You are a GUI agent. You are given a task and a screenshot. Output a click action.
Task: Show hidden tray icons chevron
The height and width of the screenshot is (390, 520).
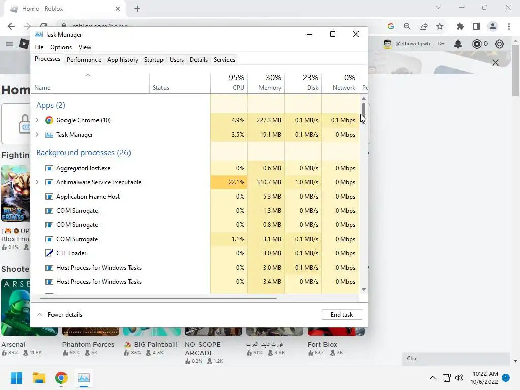433,378
